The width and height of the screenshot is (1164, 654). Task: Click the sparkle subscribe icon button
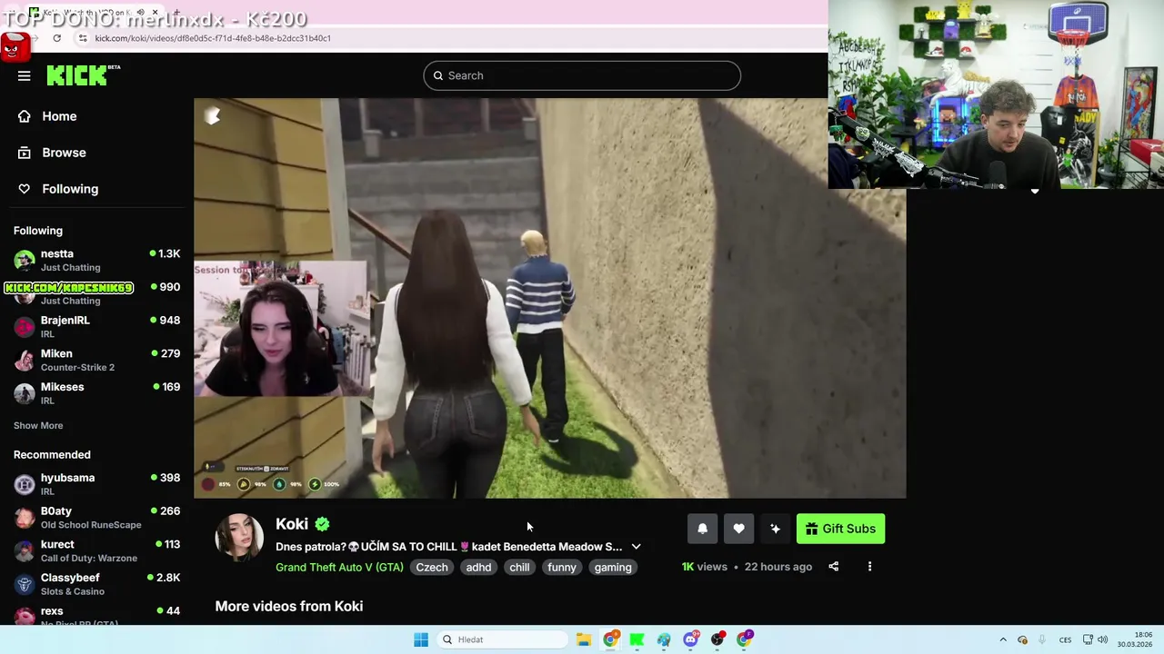tap(775, 529)
